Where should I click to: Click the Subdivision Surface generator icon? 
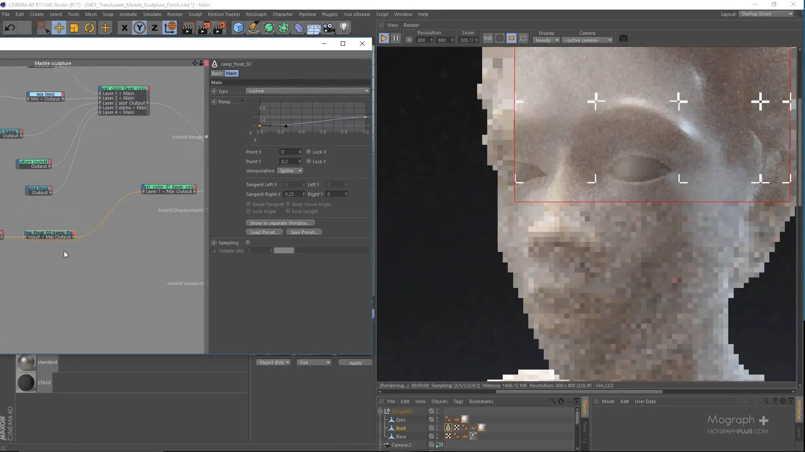coord(269,28)
